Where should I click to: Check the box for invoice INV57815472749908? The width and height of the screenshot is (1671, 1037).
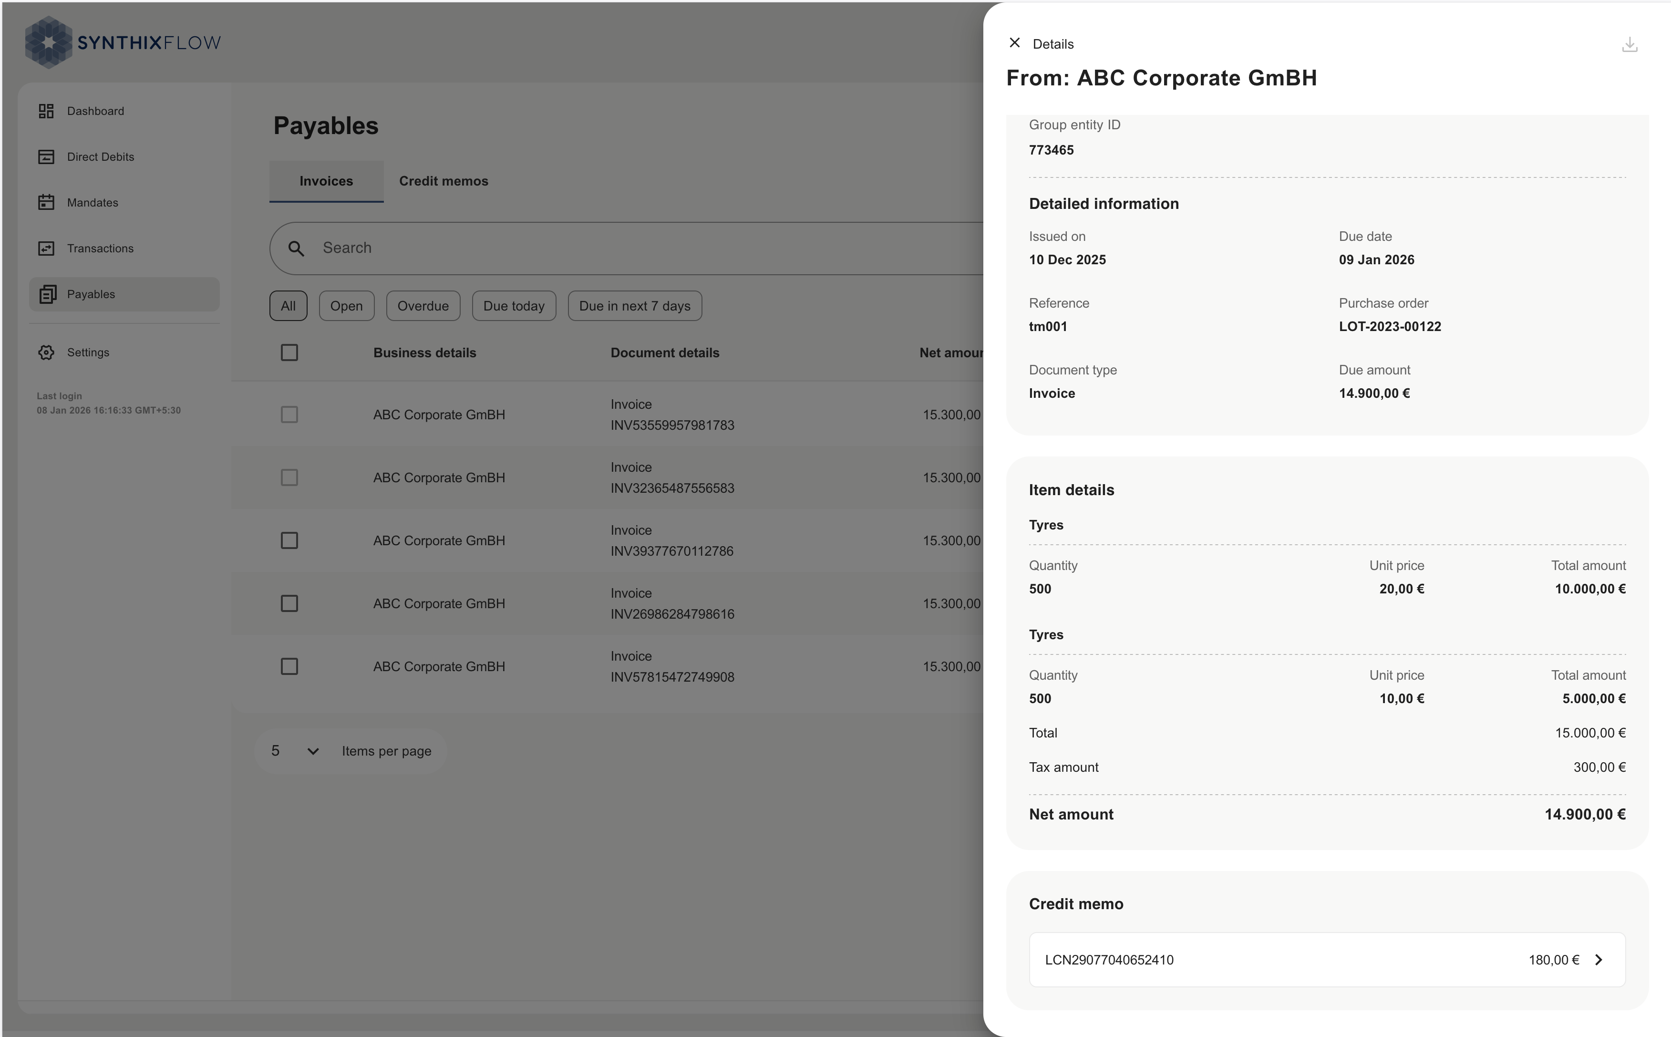pos(289,667)
